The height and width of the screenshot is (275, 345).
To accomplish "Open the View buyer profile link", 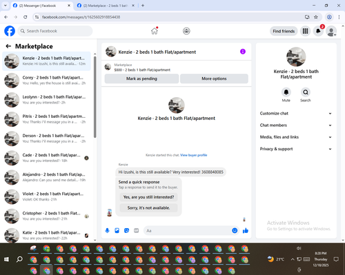I will tap(194, 155).
